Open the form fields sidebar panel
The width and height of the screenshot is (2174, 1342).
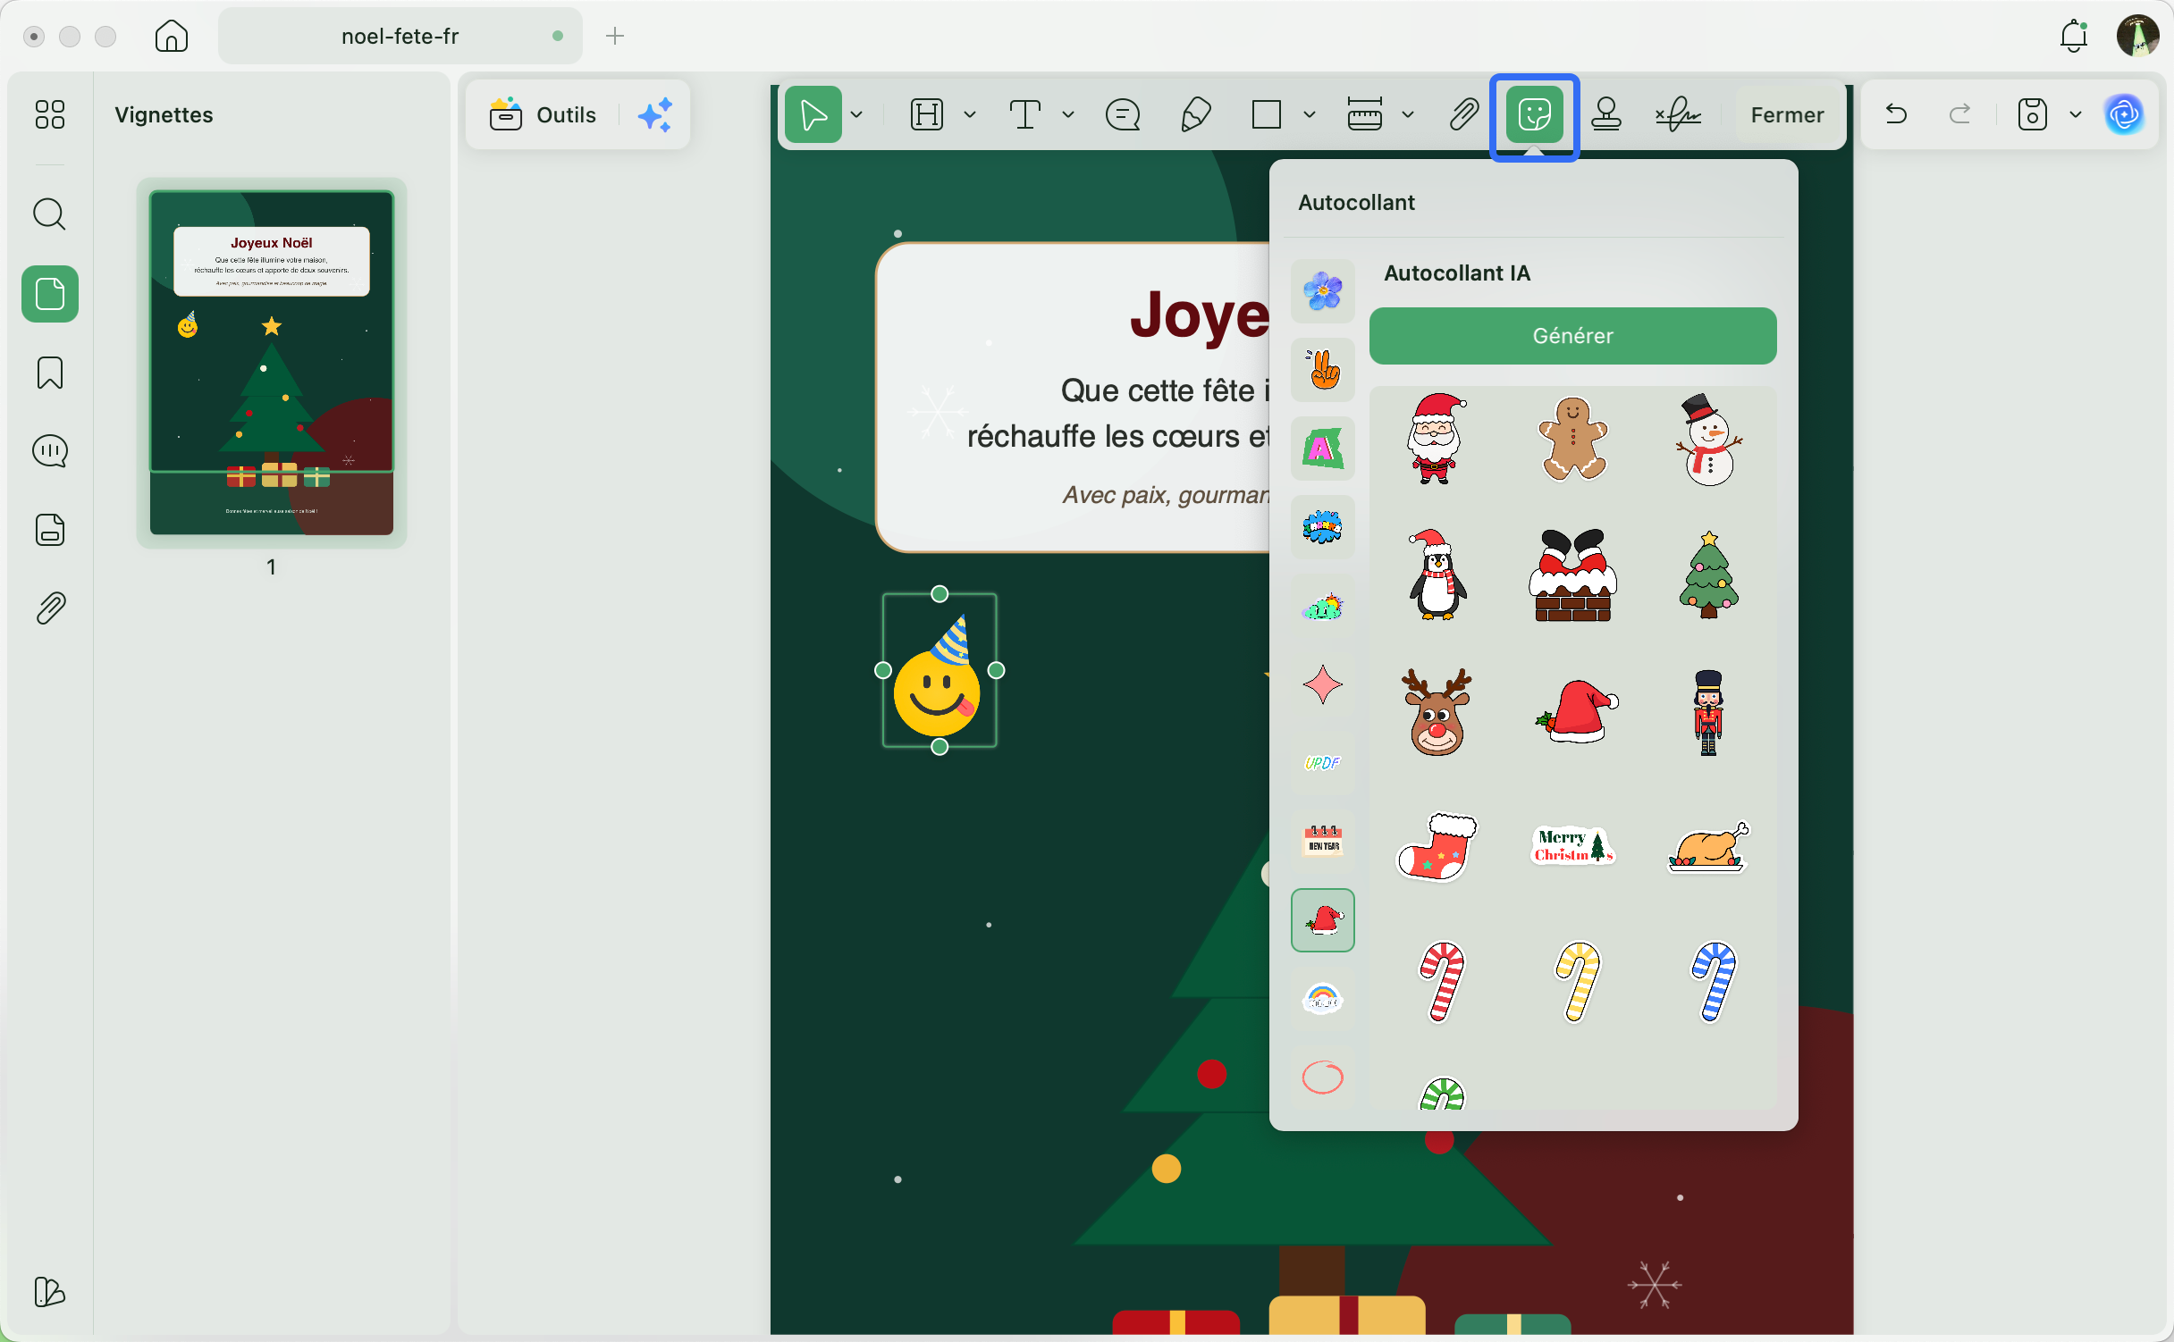coord(50,530)
